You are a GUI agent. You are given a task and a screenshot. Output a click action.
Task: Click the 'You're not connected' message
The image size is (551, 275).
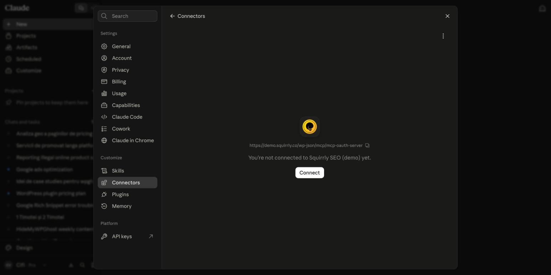pos(310,158)
